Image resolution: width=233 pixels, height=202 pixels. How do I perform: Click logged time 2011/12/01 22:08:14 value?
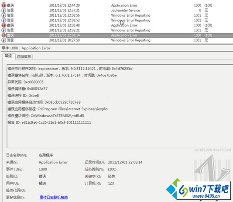[125, 162]
